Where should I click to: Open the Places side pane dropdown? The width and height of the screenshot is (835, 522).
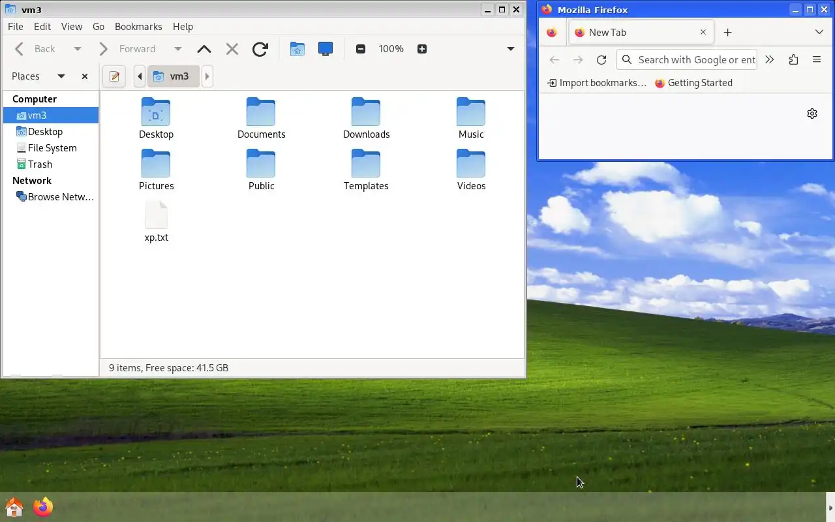pos(61,76)
